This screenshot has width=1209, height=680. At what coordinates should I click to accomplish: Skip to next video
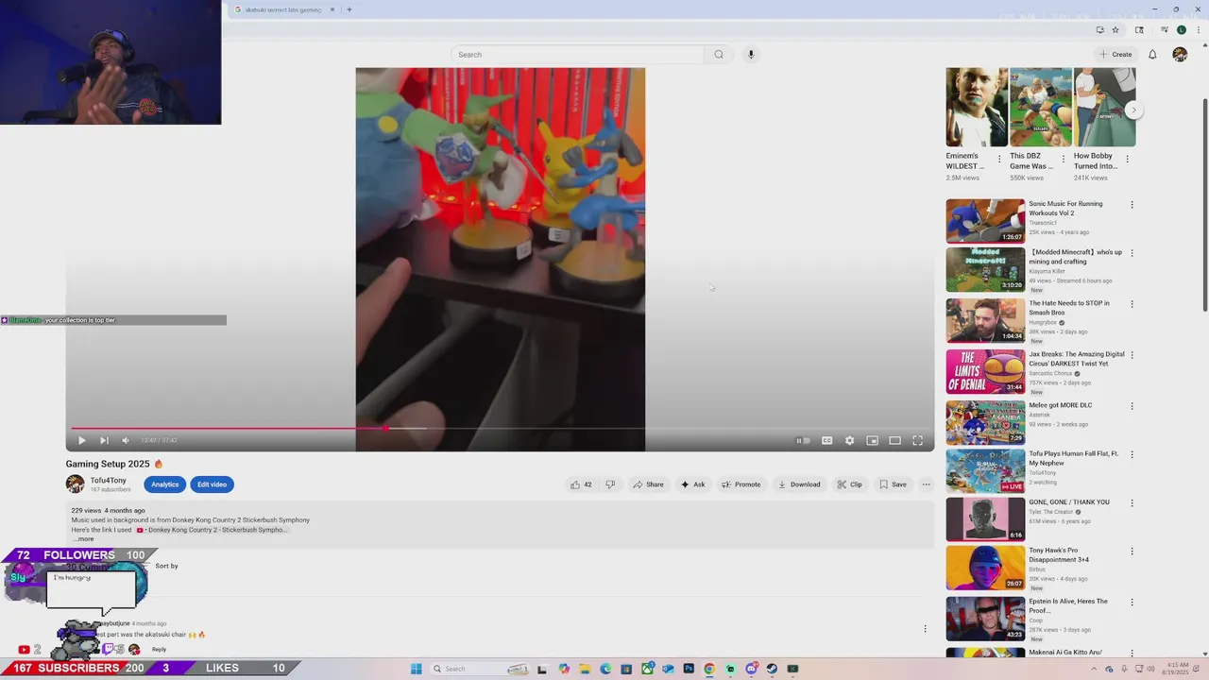click(x=104, y=440)
